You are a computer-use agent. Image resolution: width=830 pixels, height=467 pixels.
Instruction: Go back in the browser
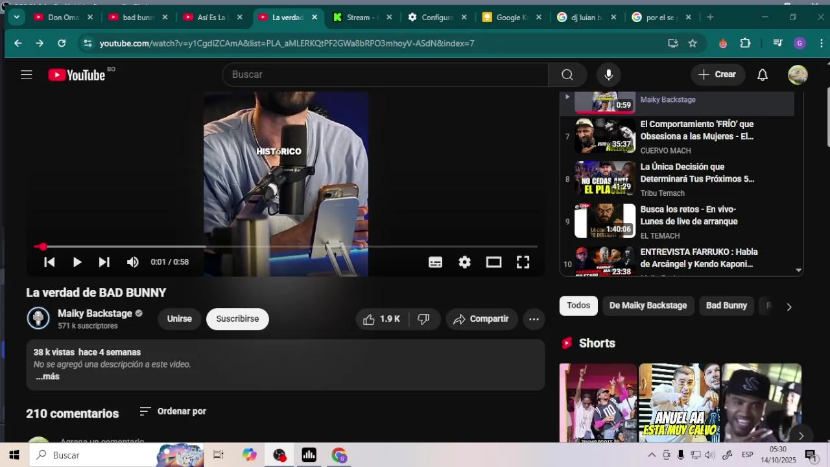tap(18, 43)
